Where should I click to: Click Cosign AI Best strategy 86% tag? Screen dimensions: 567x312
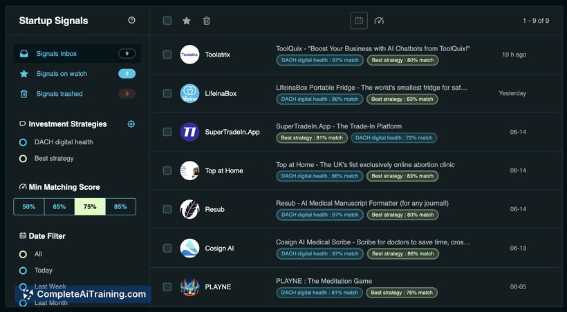point(403,254)
